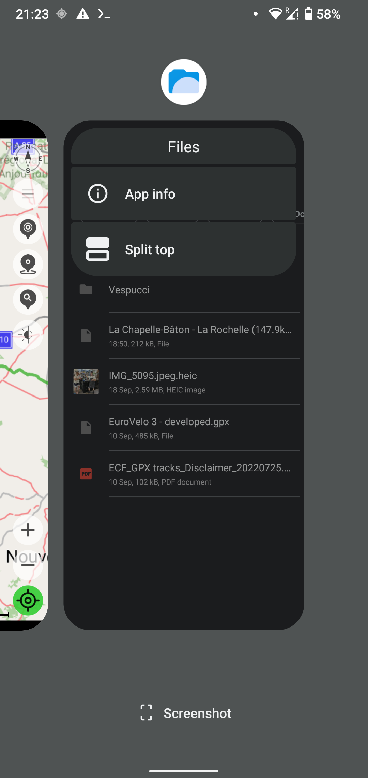This screenshot has height=778, width=368.
Task: Open the EuroVelo 3 - developed.gpx file
Action: point(169,428)
